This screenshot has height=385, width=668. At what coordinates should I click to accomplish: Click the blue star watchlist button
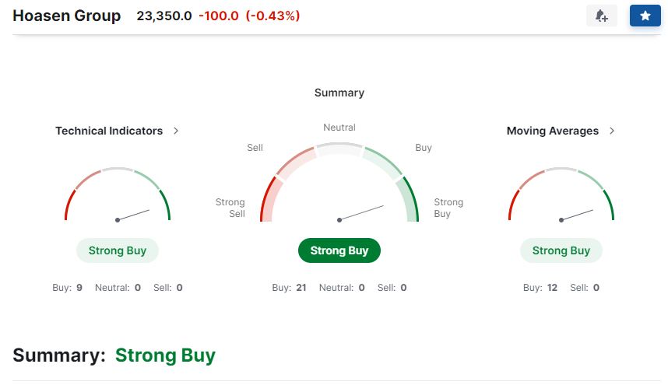(645, 16)
